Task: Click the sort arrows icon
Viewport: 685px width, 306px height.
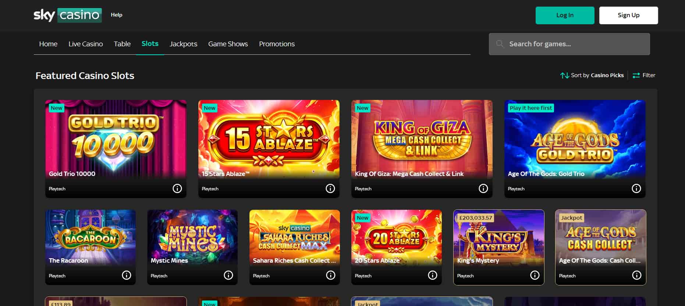Action: coord(564,75)
